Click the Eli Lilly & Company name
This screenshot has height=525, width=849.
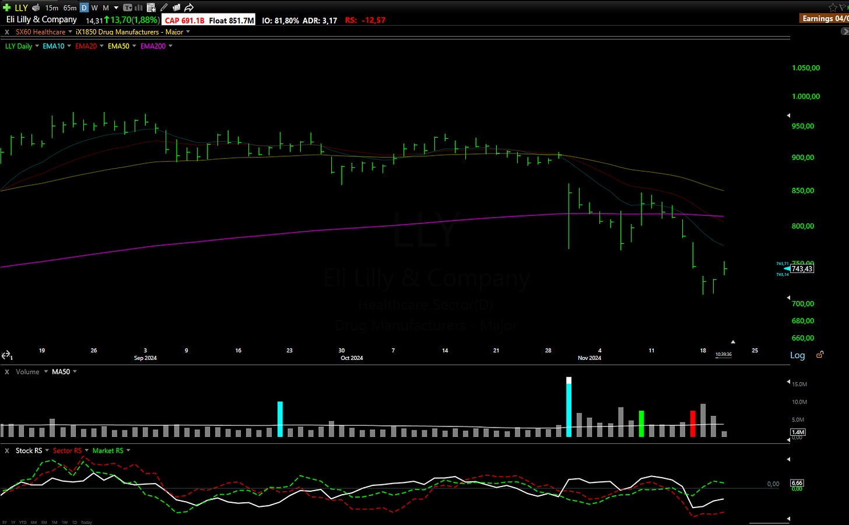[x=41, y=19]
